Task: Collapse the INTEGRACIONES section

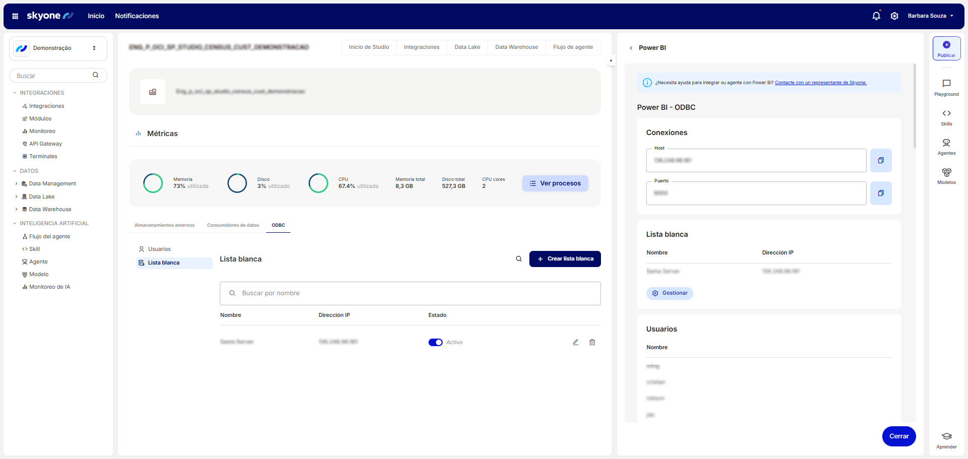Action: [15, 93]
